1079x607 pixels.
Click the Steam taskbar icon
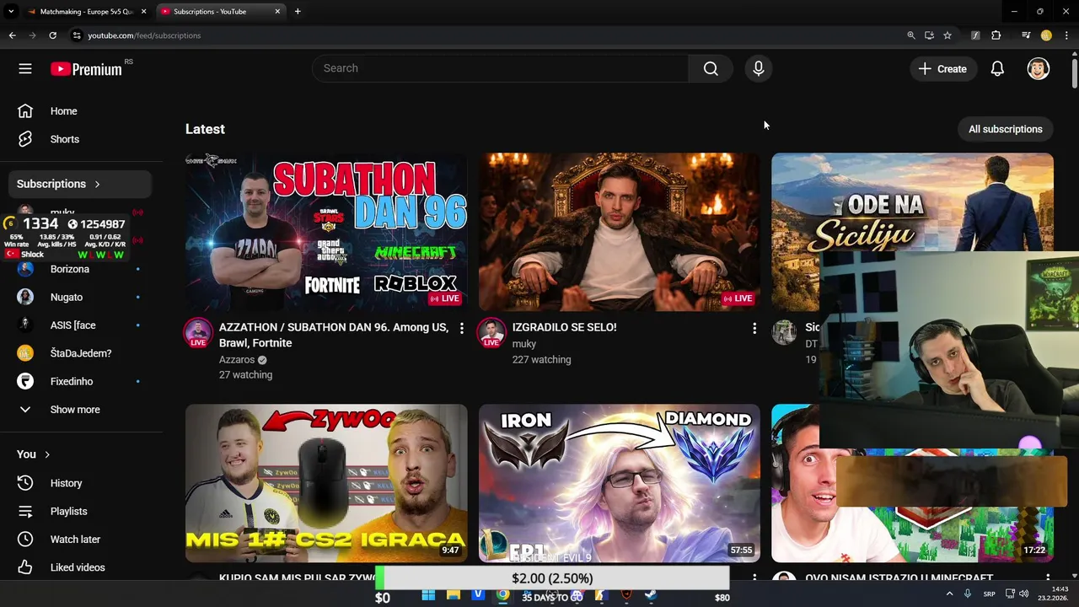(651, 595)
